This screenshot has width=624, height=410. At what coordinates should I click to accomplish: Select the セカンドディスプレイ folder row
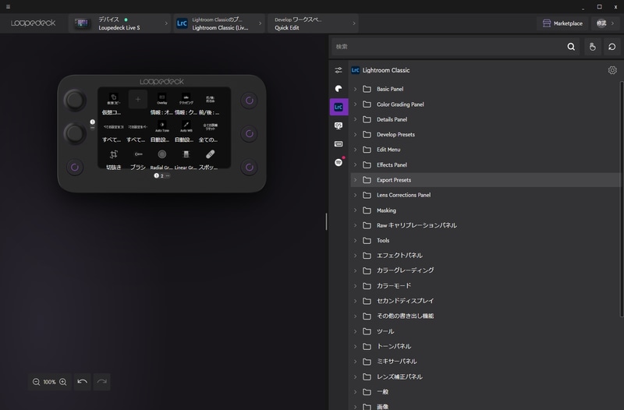pos(485,301)
